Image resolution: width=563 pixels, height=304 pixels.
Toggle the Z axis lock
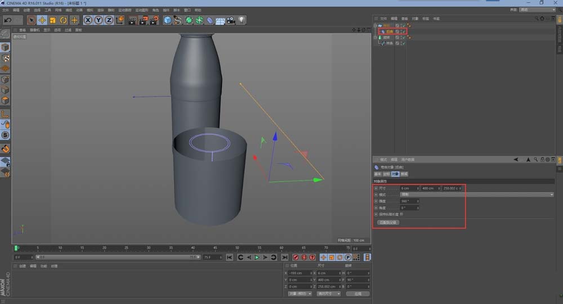coord(109,20)
